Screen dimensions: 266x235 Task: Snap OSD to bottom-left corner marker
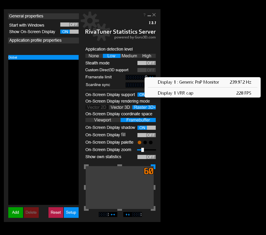[x=86, y=208]
